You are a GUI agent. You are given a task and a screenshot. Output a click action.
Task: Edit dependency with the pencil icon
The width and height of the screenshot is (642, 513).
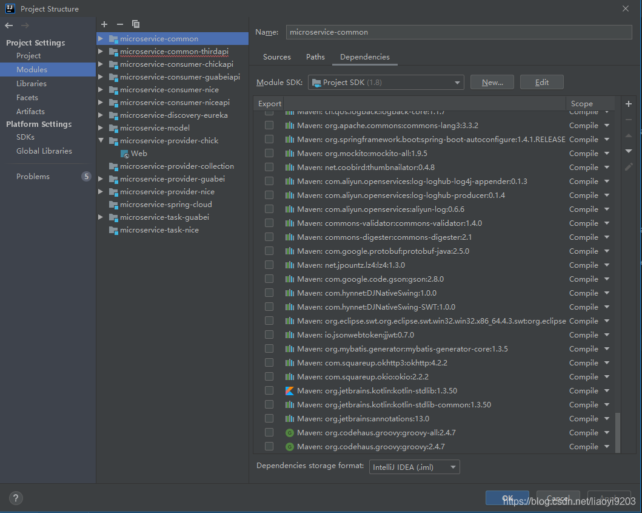629,167
